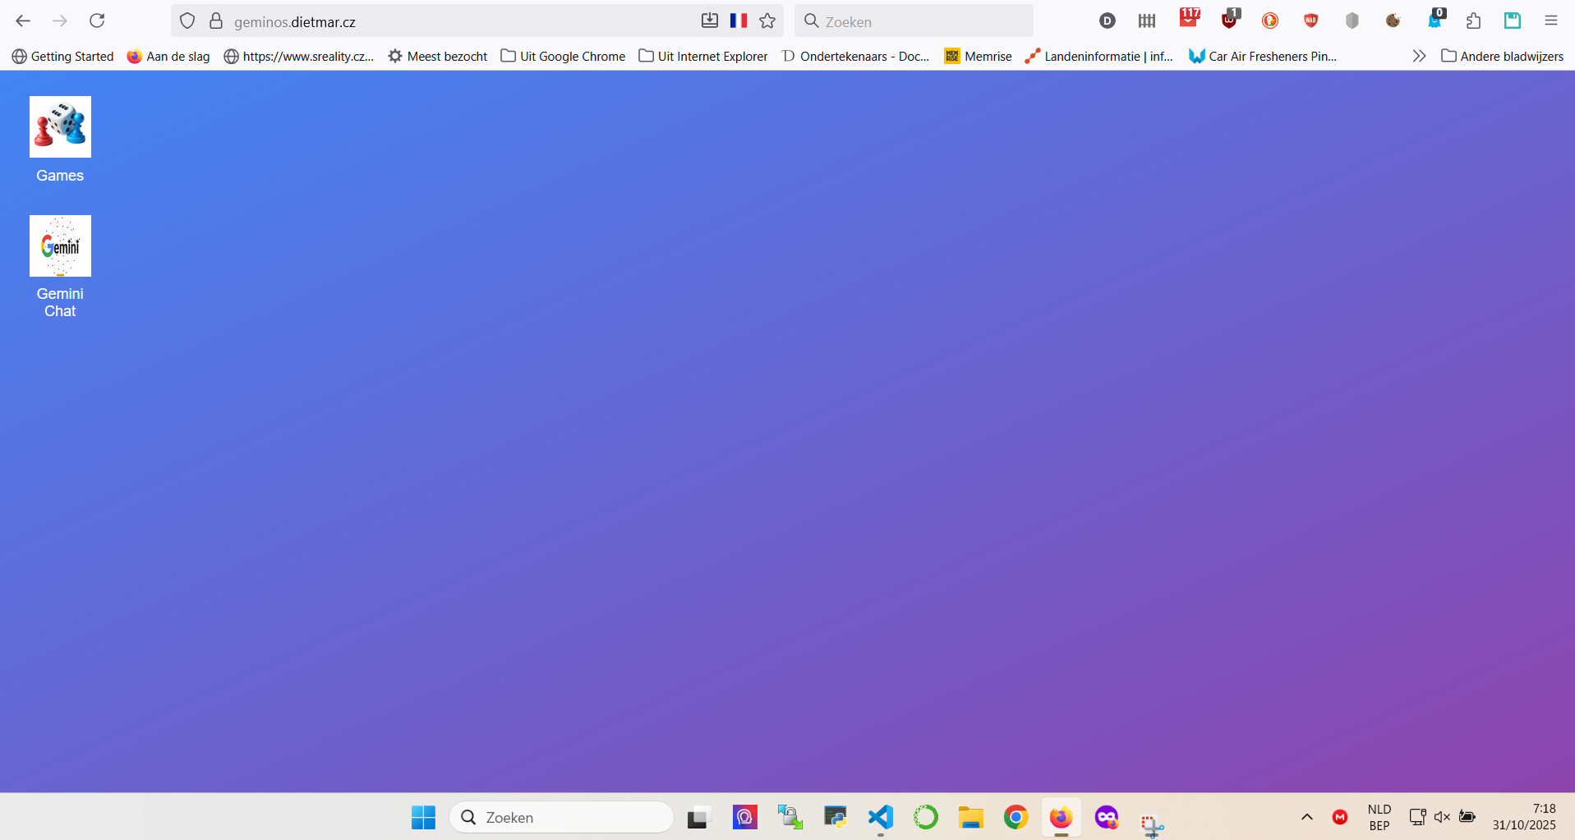This screenshot has height=840, width=1575.
Task: Open the DuckDuckGo extension icon
Action: click(x=1271, y=21)
